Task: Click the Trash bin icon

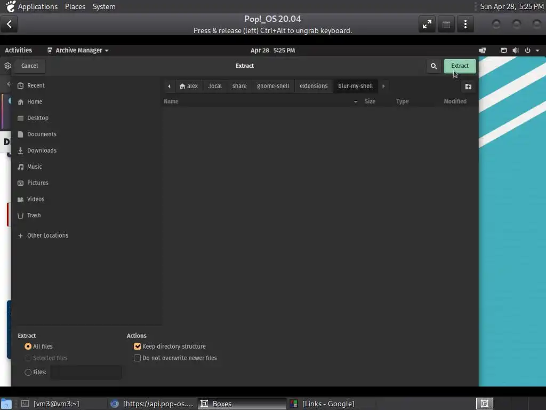Action: pos(21,216)
